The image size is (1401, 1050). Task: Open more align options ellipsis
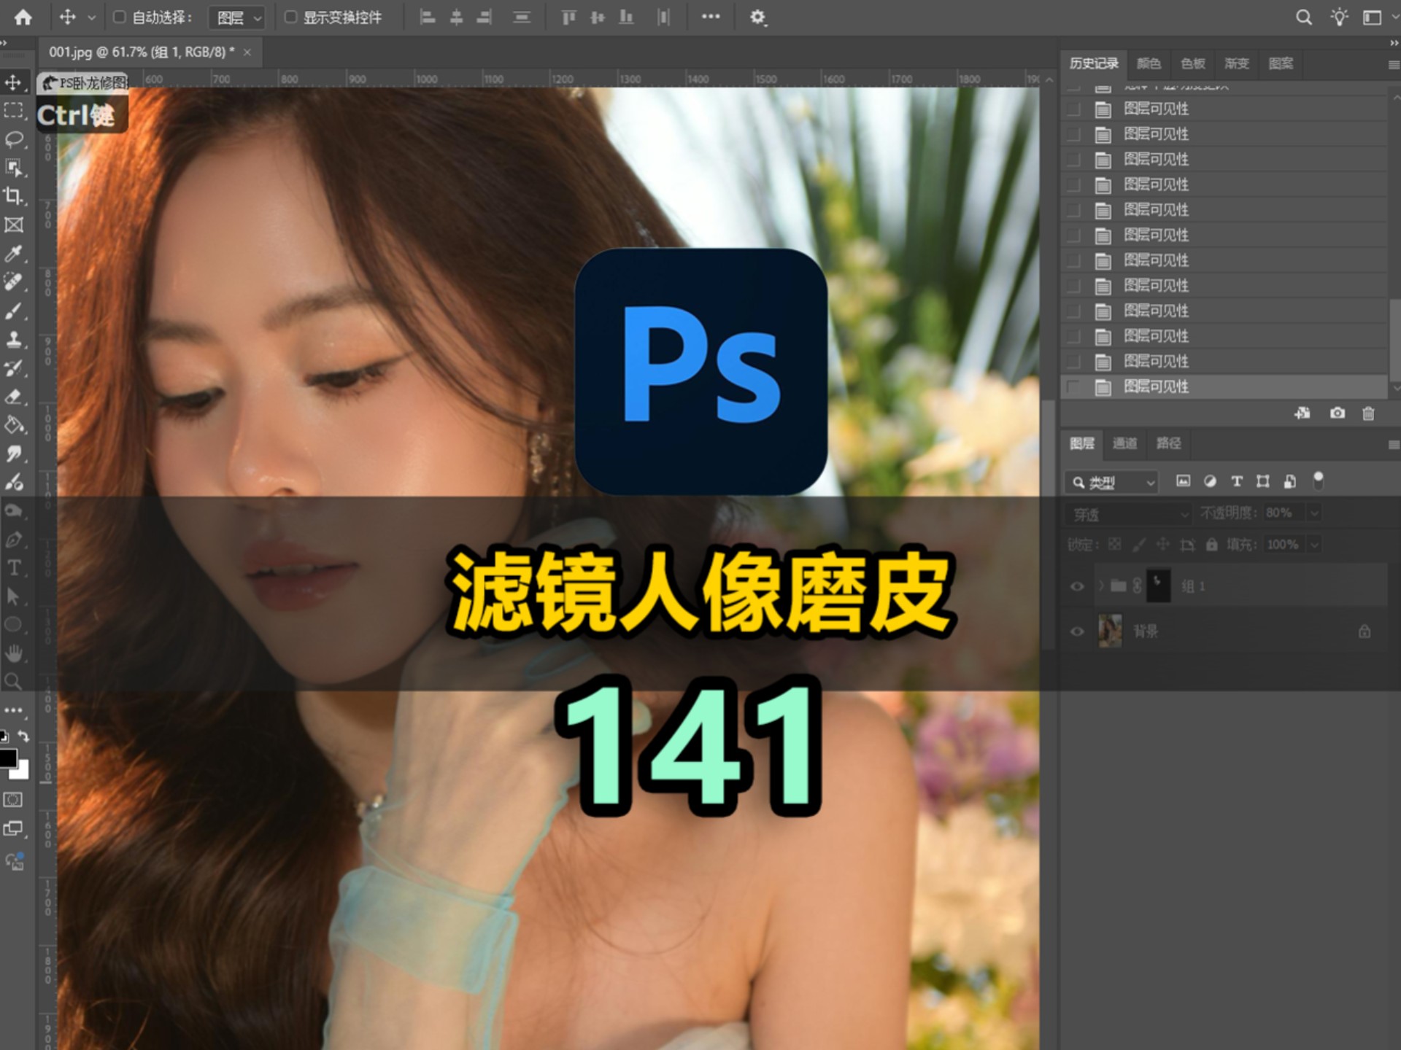pos(711,16)
